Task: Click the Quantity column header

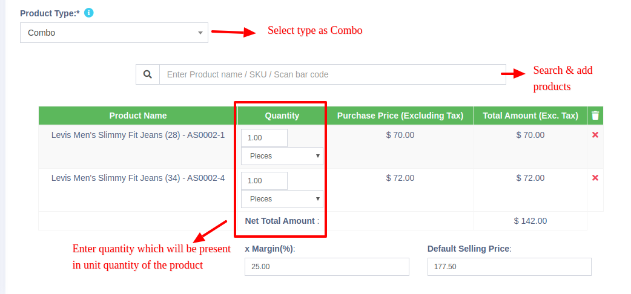Action: [282, 116]
